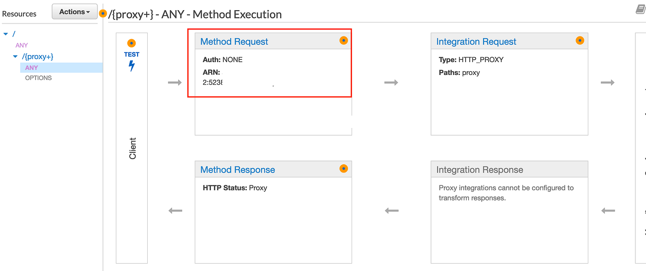
Task: Open the Method Request settings link
Action: click(234, 41)
